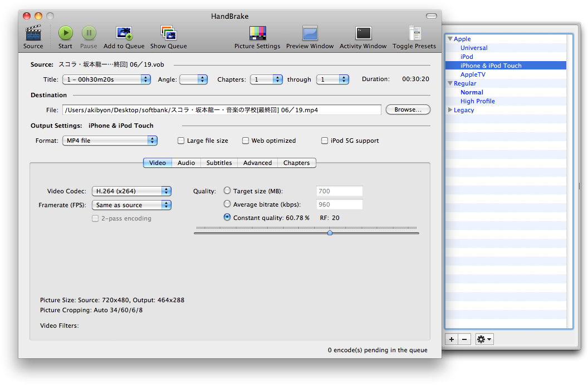Click the destination File path field
Screen dimensions: 588x385
(222, 110)
